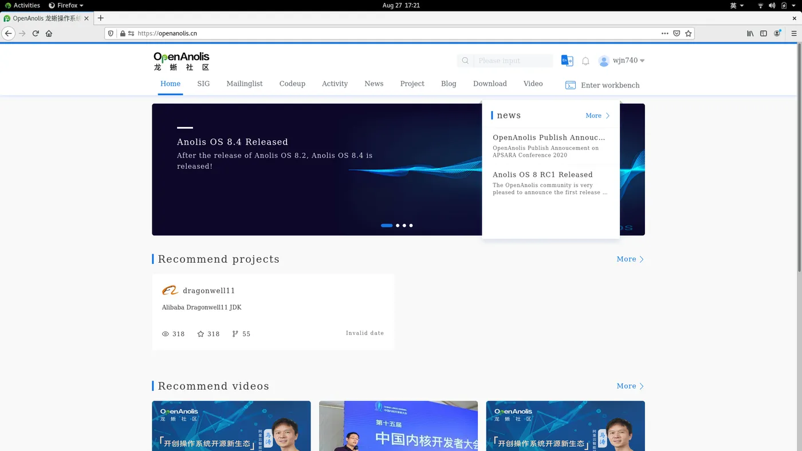
Task: Open the wjn740 user dropdown
Action: pos(629,60)
